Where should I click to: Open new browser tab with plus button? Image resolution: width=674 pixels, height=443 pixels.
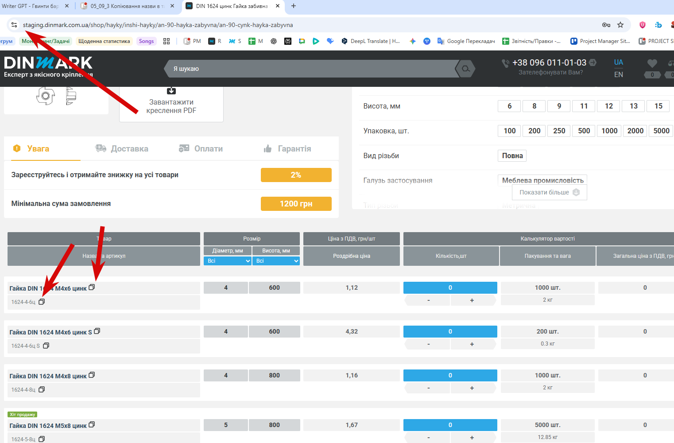tap(294, 6)
